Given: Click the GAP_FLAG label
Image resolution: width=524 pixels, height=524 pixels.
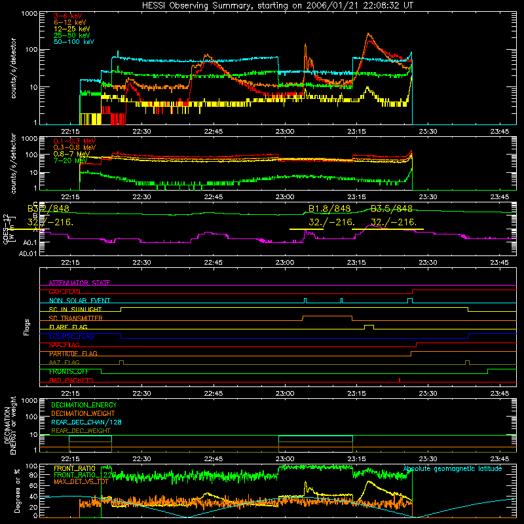Looking at the screenshot, I should click(x=64, y=291).
